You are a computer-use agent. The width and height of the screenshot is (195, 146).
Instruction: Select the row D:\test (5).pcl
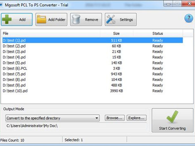tap(93, 63)
